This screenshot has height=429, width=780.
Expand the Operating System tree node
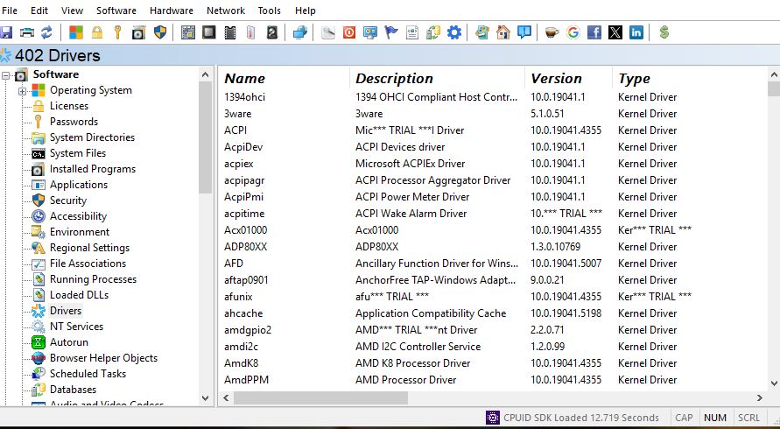tap(22, 91)
